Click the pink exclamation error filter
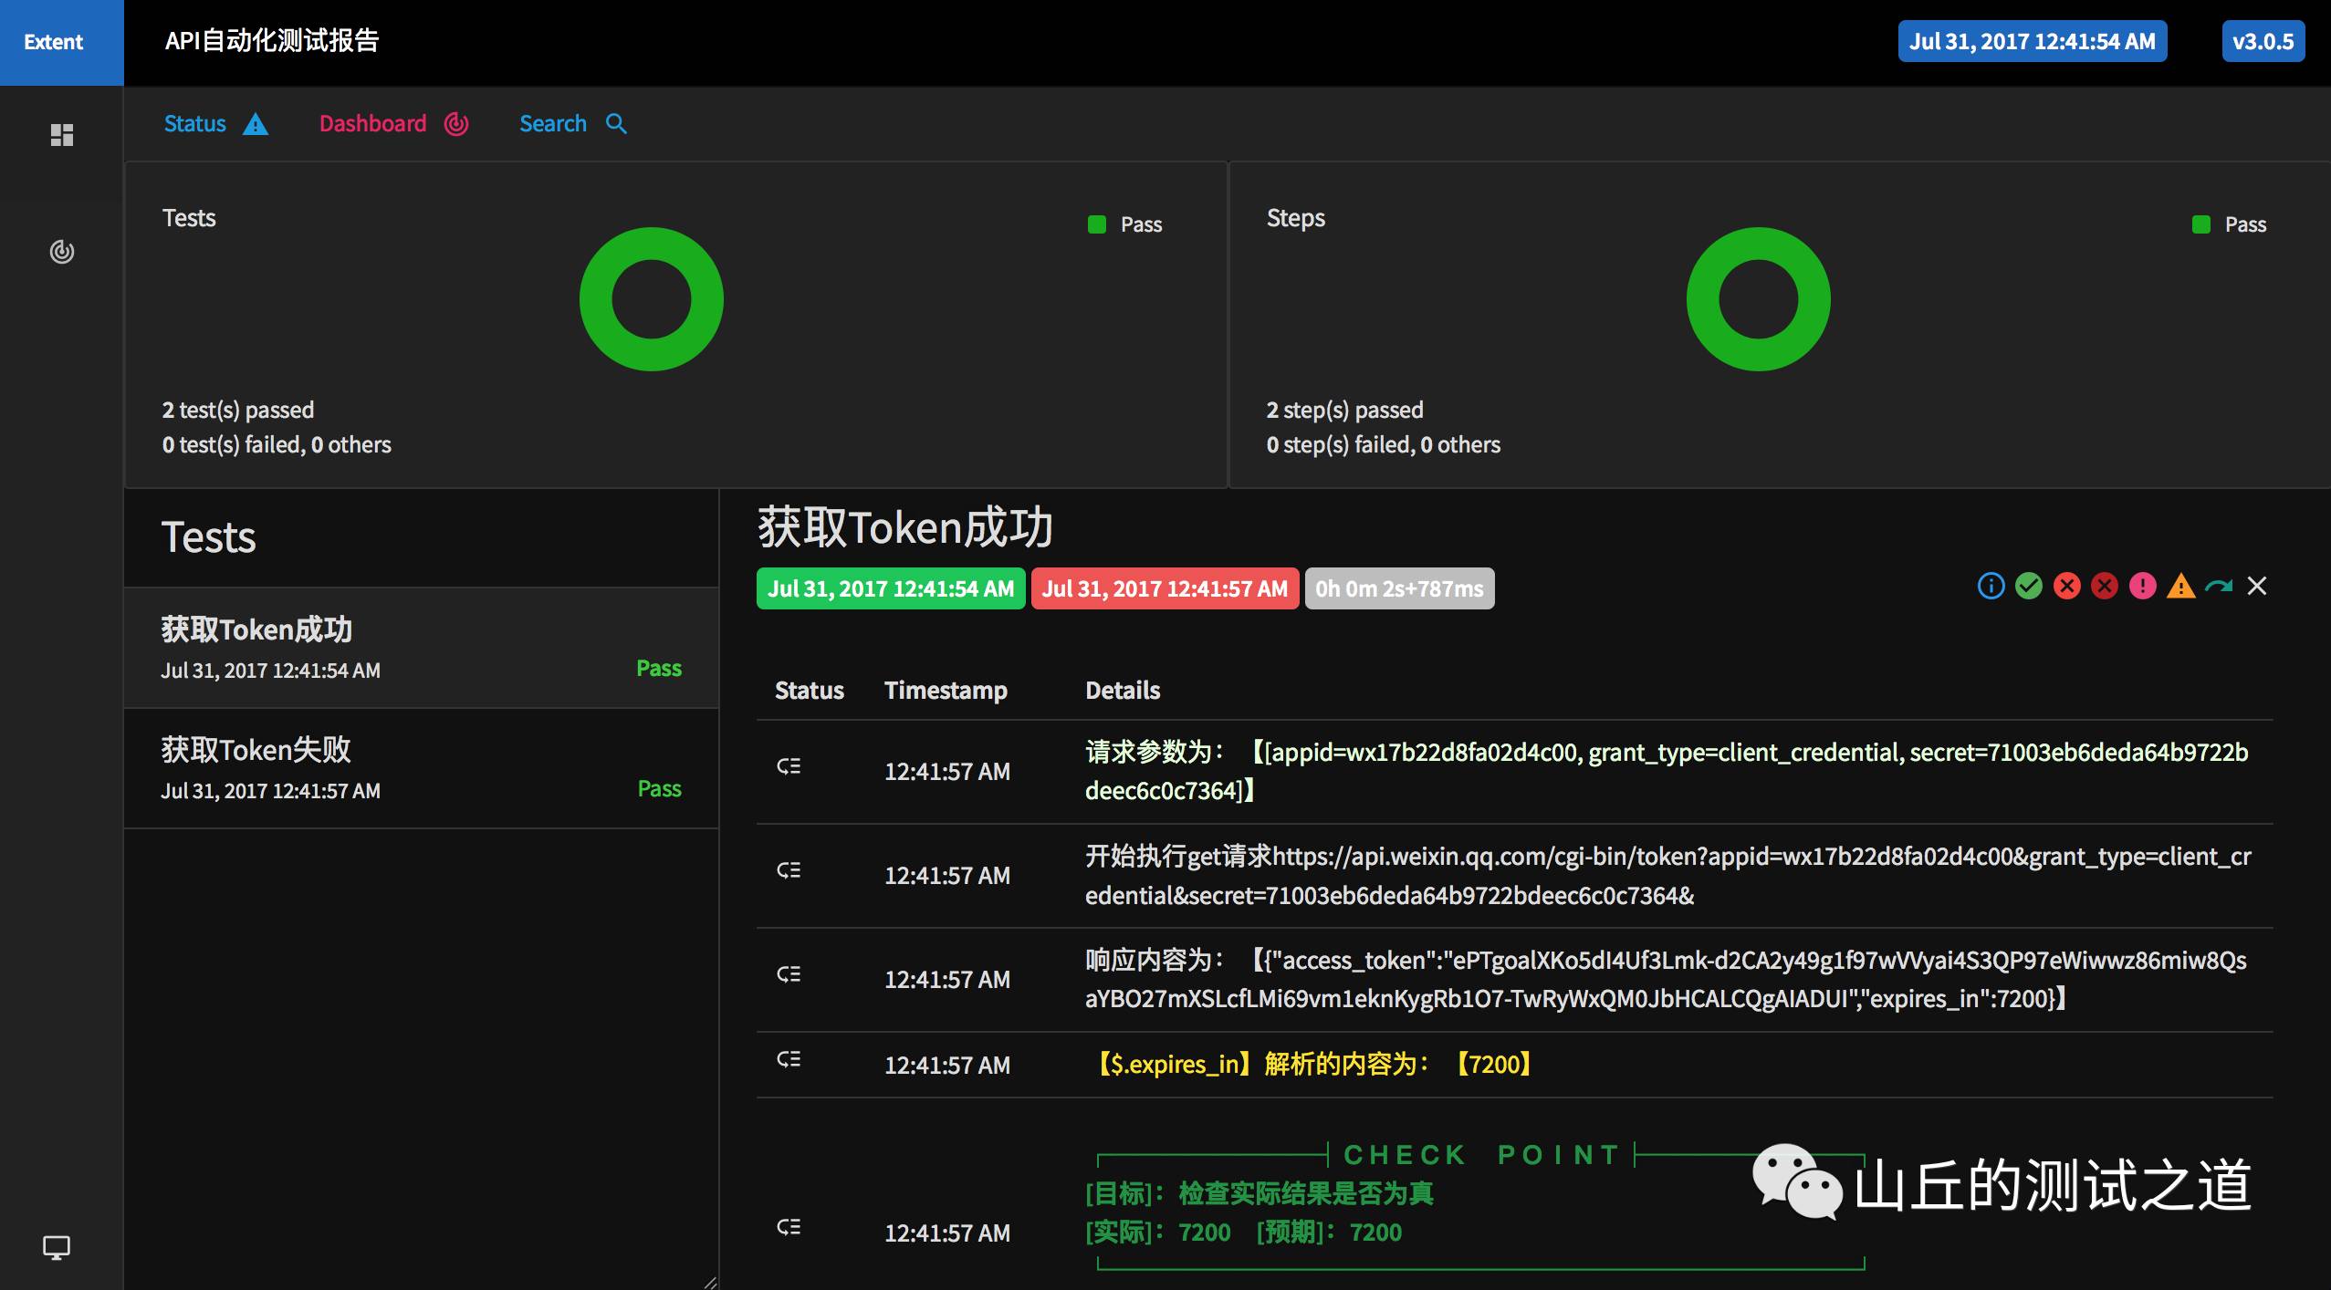Screen dimensions: 2331x1290 coord(2142,586)
